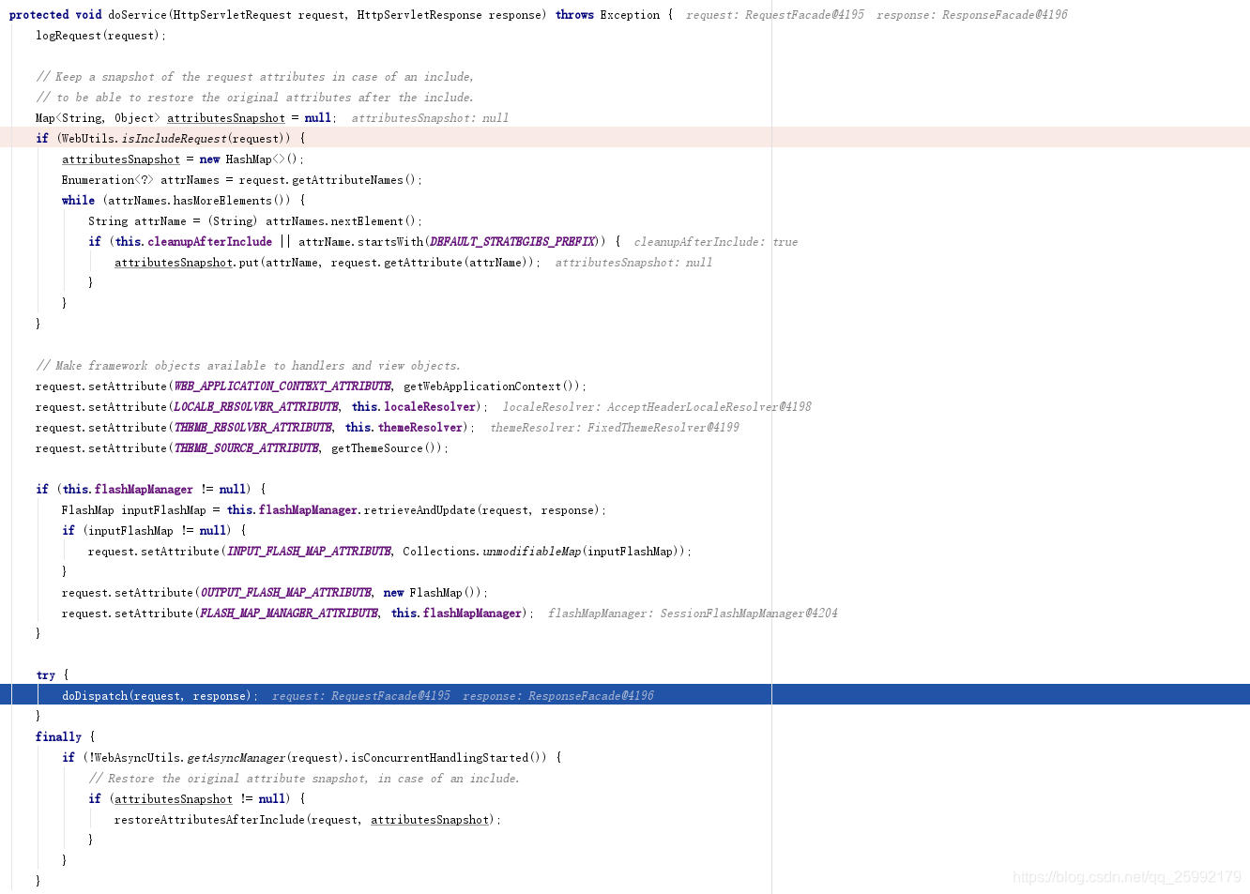Click the finally keyword

(58, 737)
